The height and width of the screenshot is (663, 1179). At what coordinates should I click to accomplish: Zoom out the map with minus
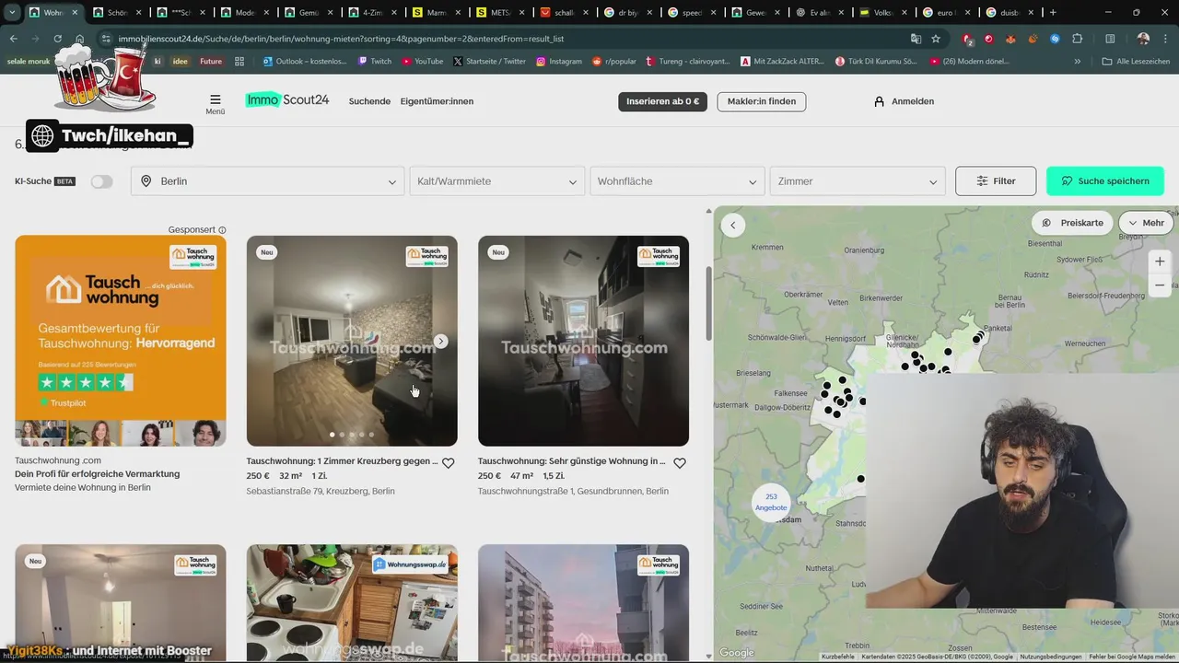click(x=1160, y=285)
